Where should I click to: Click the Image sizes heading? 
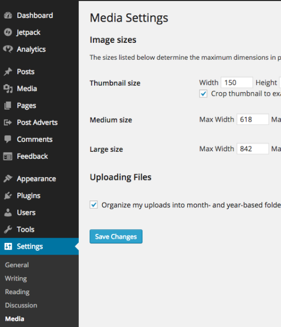coord(113,40)
